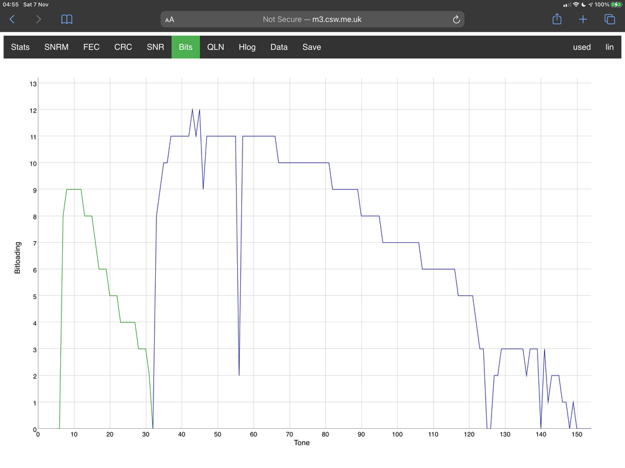Image resolution: width=625 pixels, height=468 pixels.
Task: Tap the location arrow status icon
Action: [x=590, y=5]
